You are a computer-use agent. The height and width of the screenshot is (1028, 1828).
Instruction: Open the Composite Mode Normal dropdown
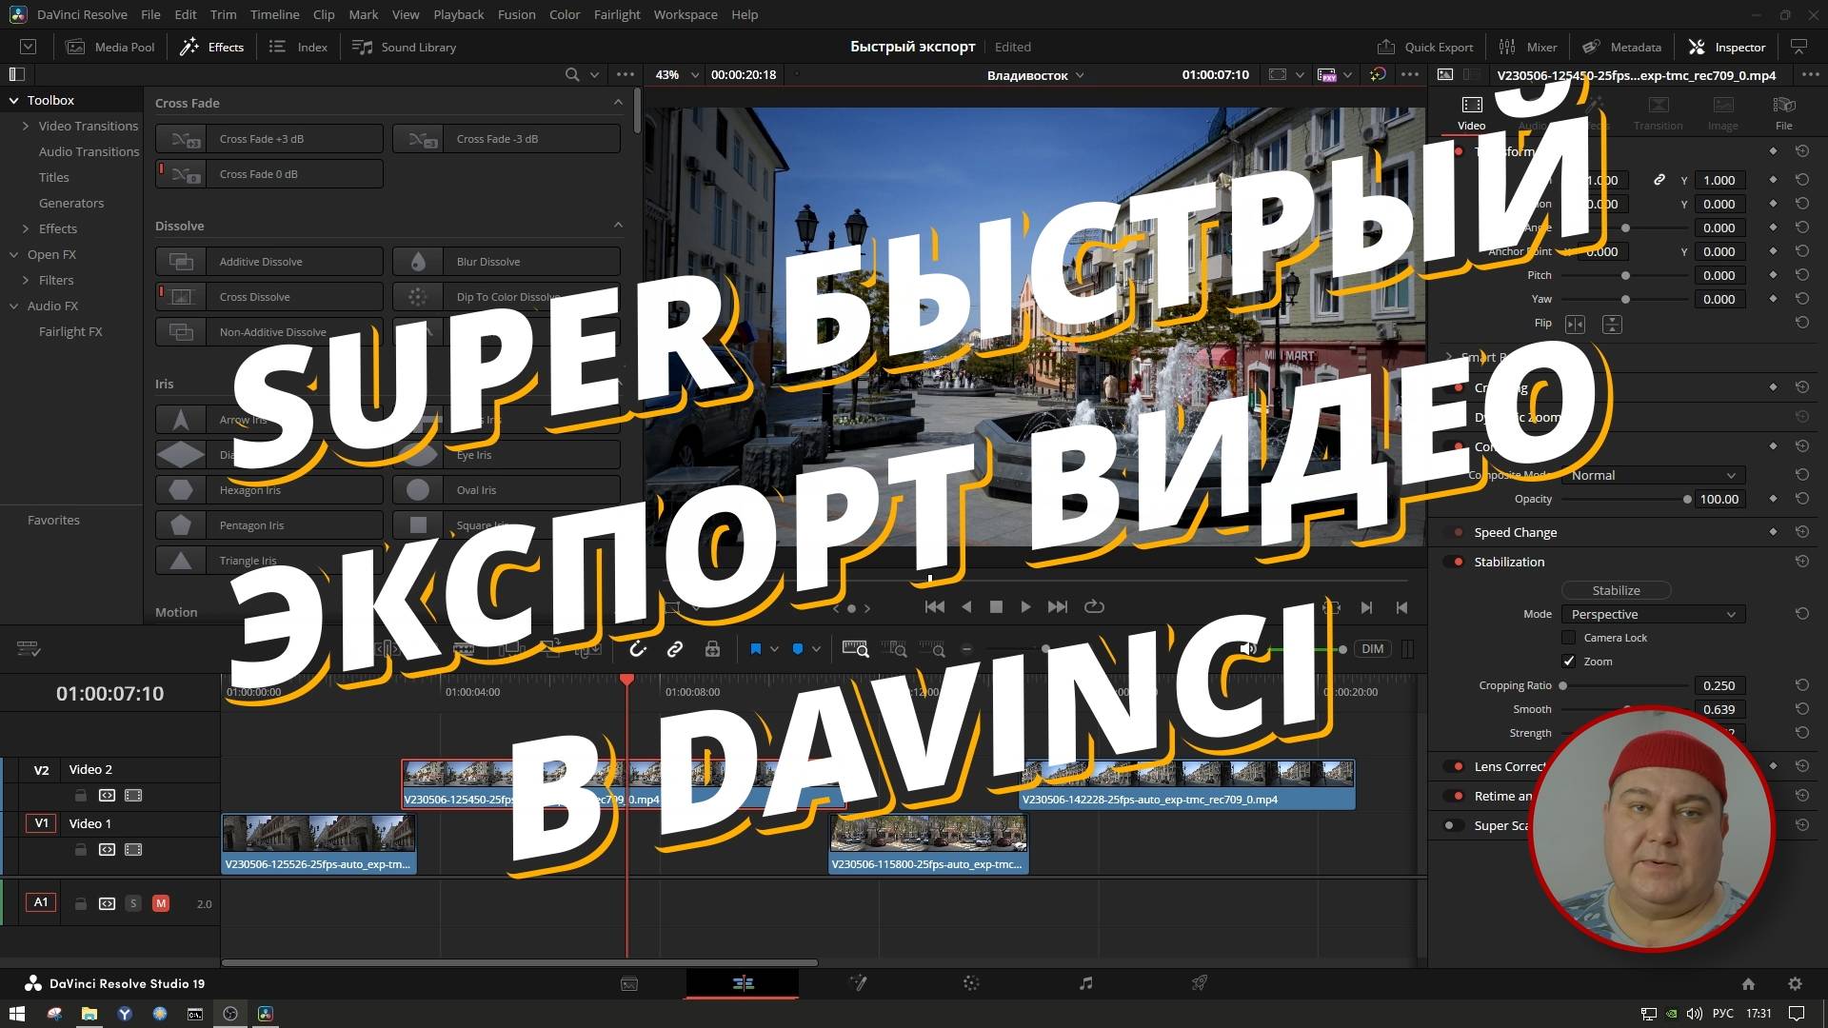(x=1653, y=475)
